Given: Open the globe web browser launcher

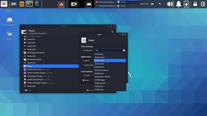Looking at the screenshot, I should pos(37,4).
